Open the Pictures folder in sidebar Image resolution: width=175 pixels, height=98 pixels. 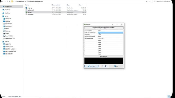coord(7,31)
